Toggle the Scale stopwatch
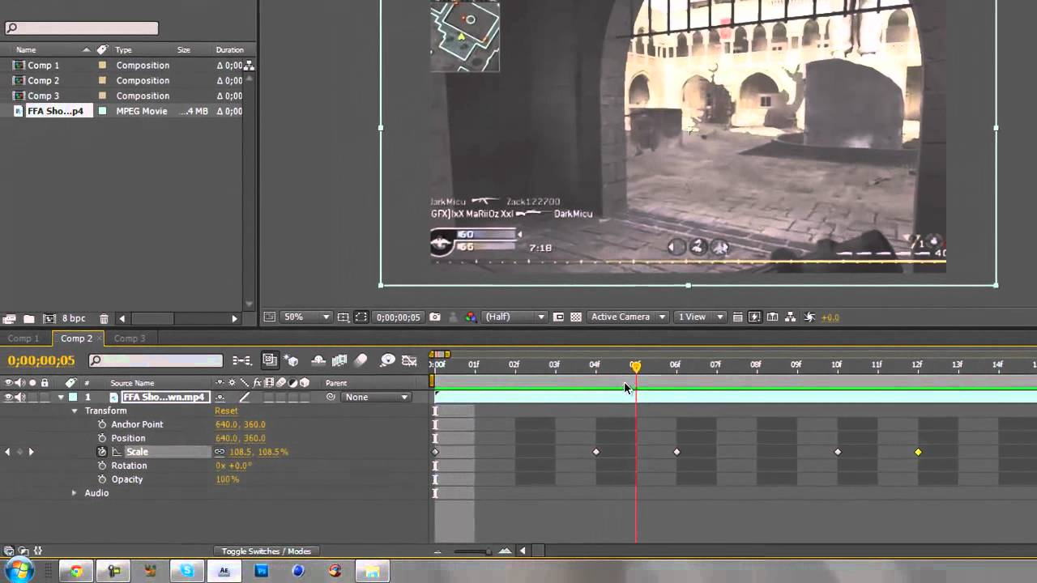1037x583 pixels. coord(102,452)
